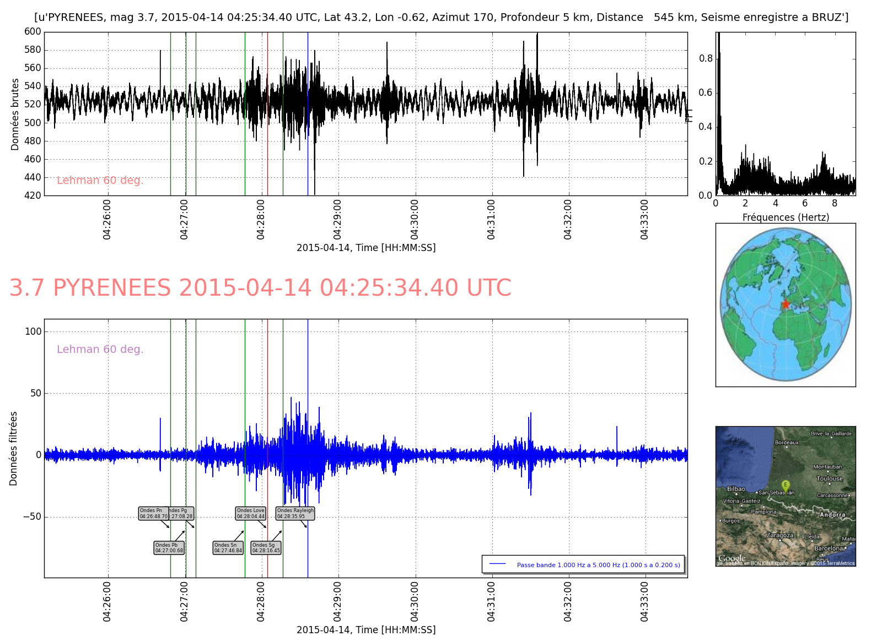Click the Barcelona label on the map
The height and width of the screenshot is (642, 882).
pos(829,548)
